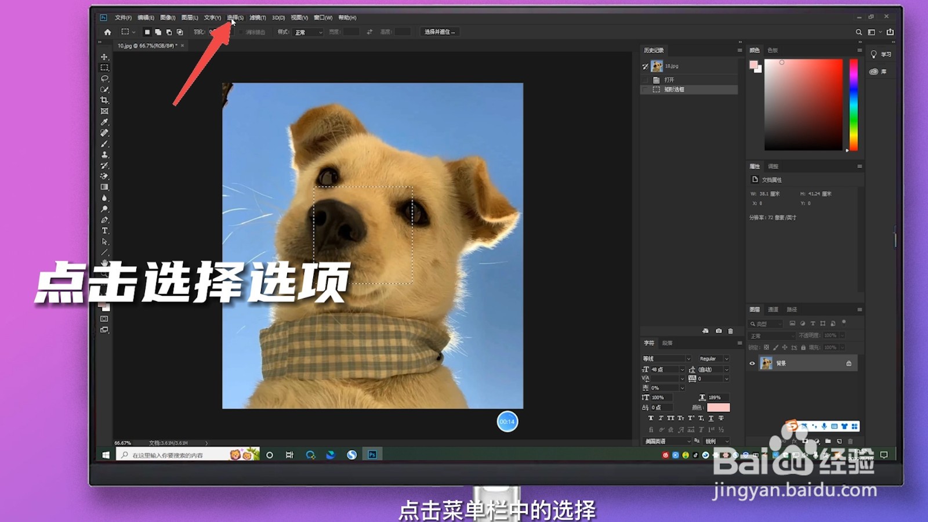
Task: Open language 美国英语 dropdown
Action: pyautogui.click(x=668, y=441)
